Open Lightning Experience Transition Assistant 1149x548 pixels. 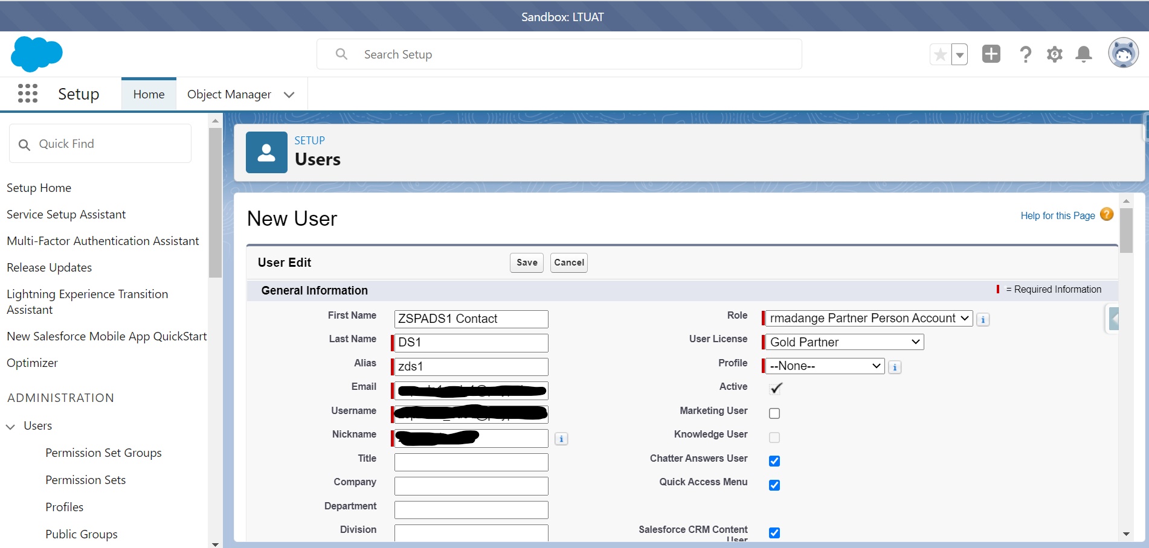tap(87, 302)
